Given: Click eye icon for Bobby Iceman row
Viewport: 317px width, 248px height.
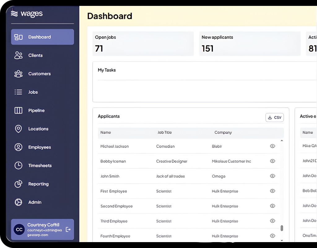Looking at the screenshot, I should click(x=272, y=161).
